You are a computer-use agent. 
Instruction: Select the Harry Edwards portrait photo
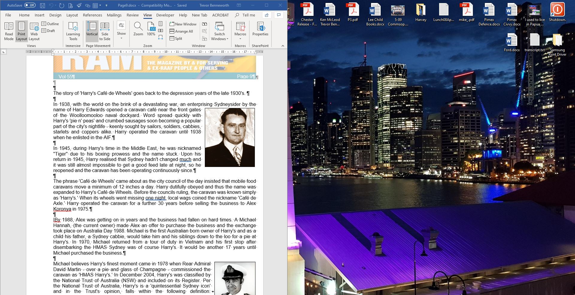click(230, 137)
